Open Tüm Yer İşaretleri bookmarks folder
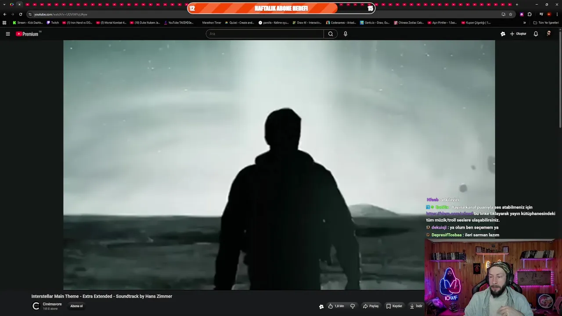The image size is (562, 316). (546, 22)
